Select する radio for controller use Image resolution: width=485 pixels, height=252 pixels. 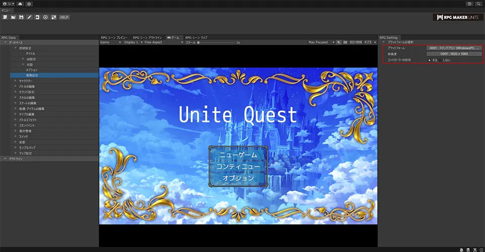[429, 60]
